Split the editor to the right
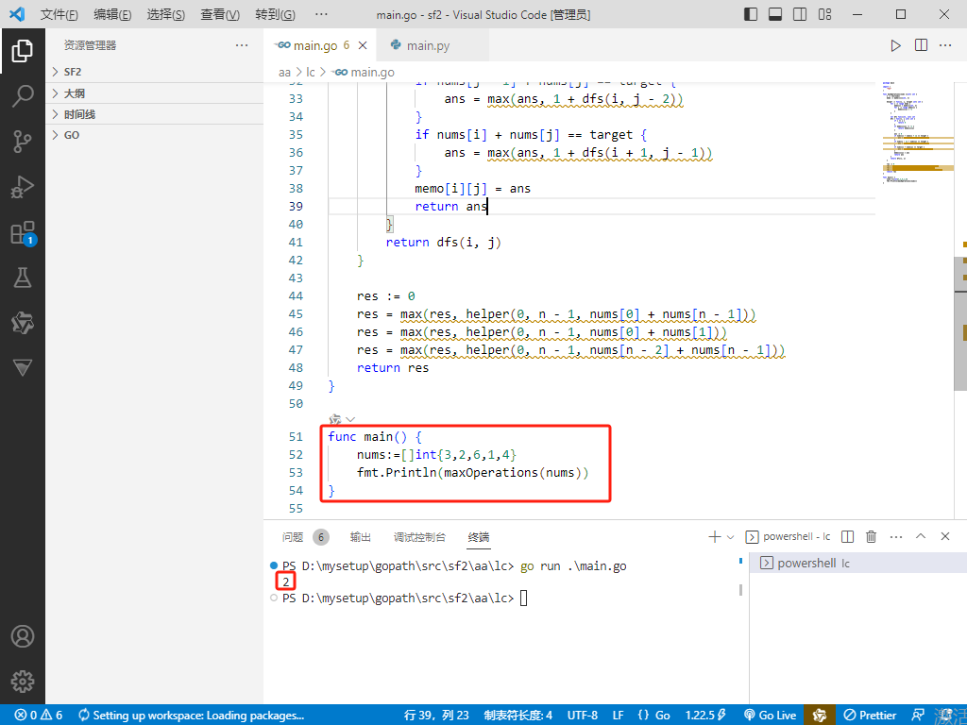 point(921,45)
